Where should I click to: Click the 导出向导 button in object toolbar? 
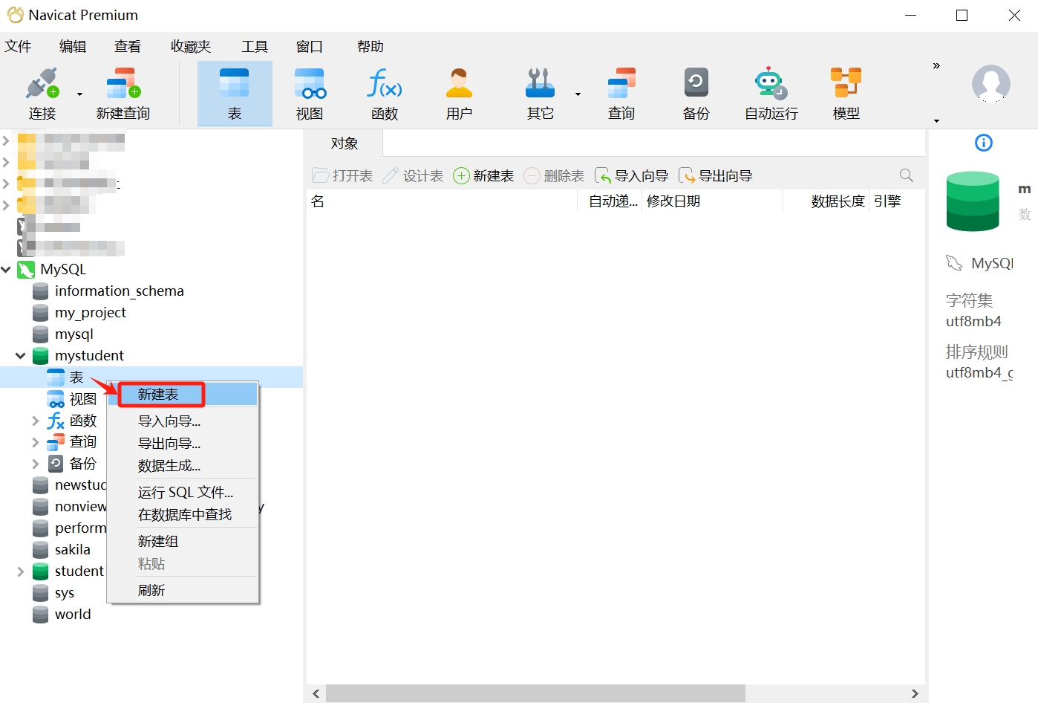pyautogui.click(x=717, y=176)
